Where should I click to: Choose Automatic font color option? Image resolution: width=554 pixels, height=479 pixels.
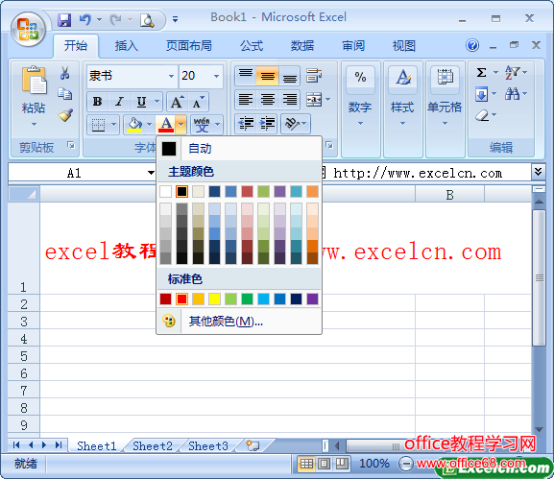239,149
